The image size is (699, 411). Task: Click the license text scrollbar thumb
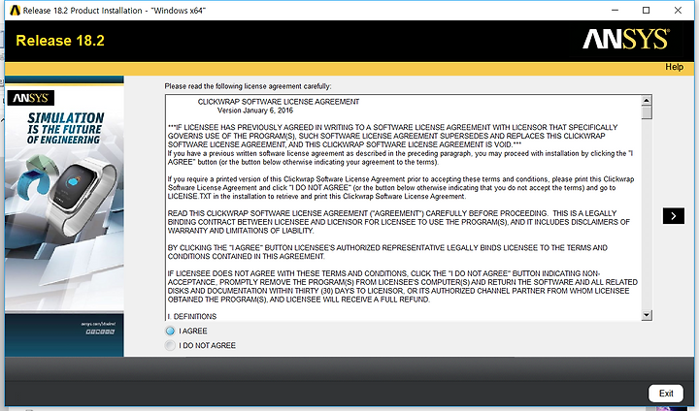[x=647, y=112]
